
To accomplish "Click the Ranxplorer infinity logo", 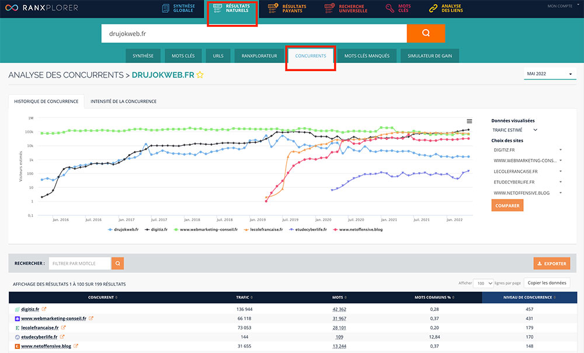I will tap(12, 8).
